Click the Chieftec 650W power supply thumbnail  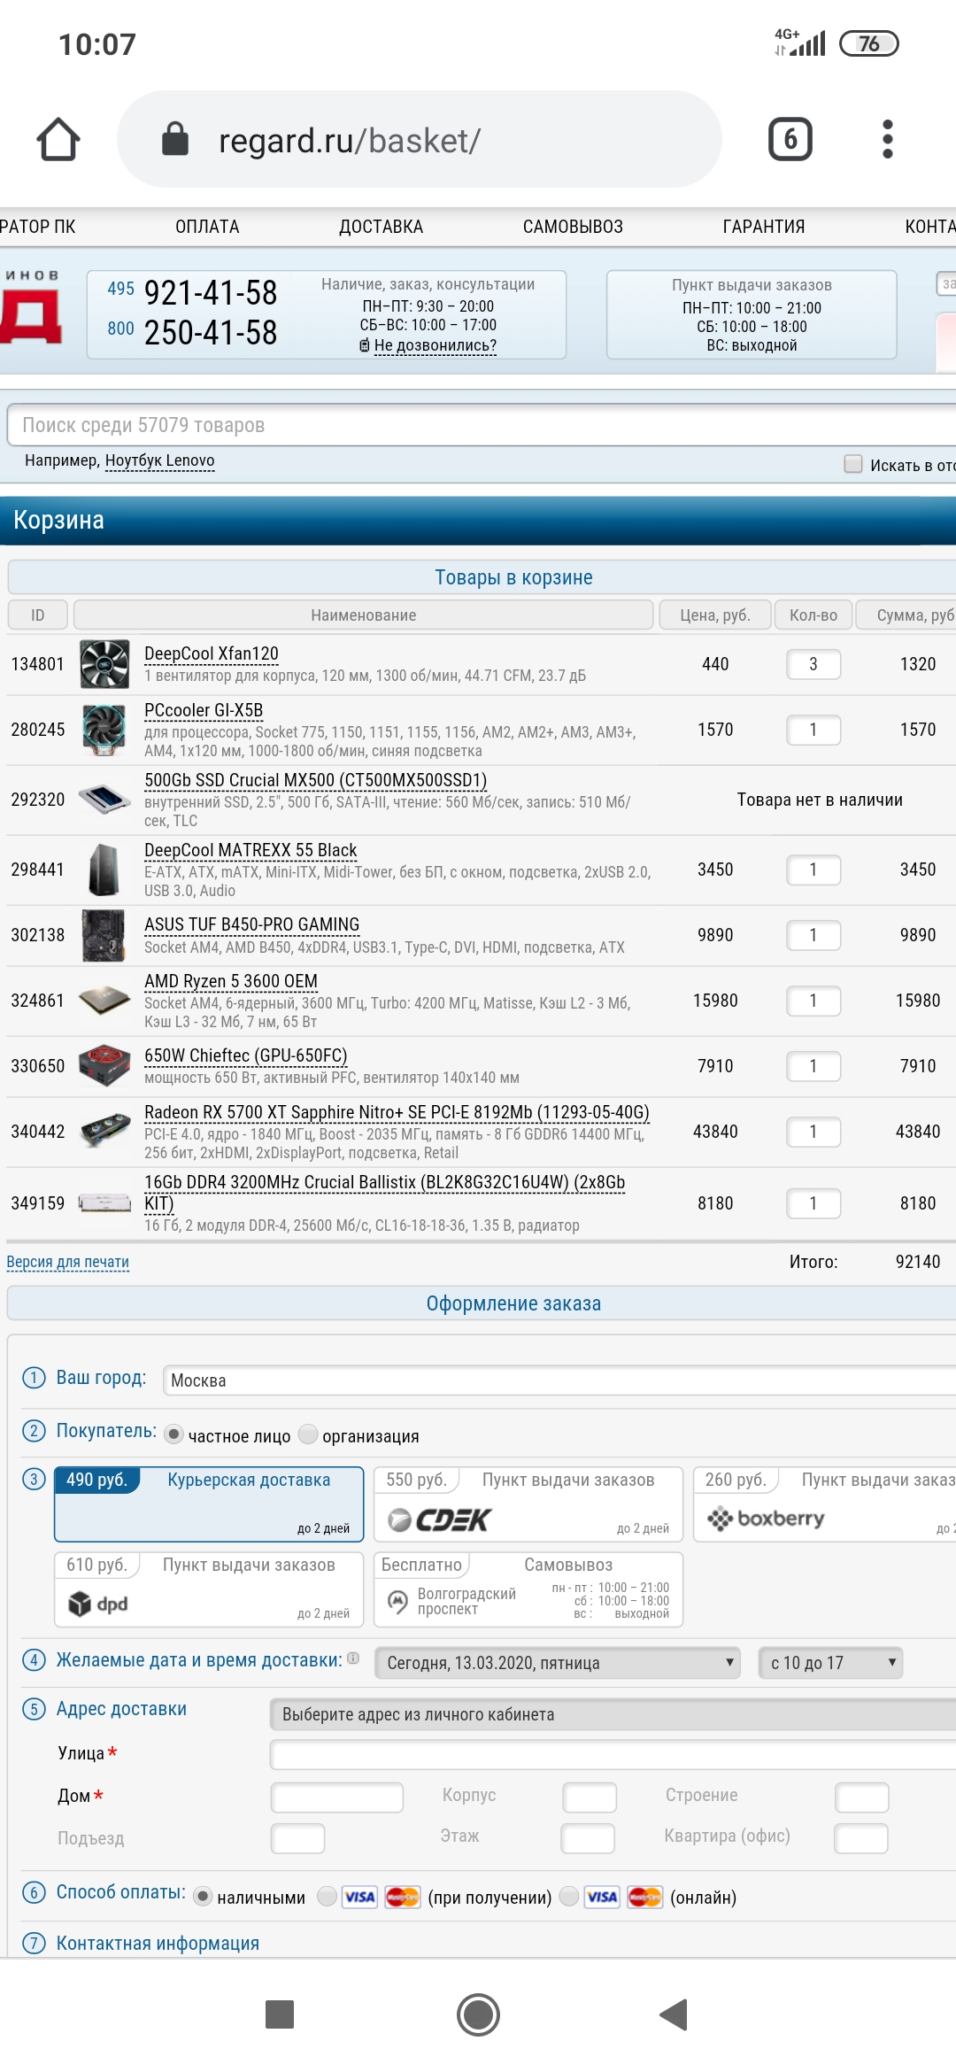[104, 1066]
